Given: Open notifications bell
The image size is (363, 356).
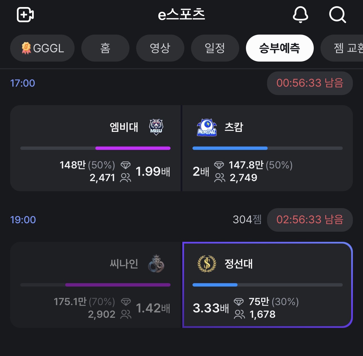Looking at the screenshot, I should point(300,15).
